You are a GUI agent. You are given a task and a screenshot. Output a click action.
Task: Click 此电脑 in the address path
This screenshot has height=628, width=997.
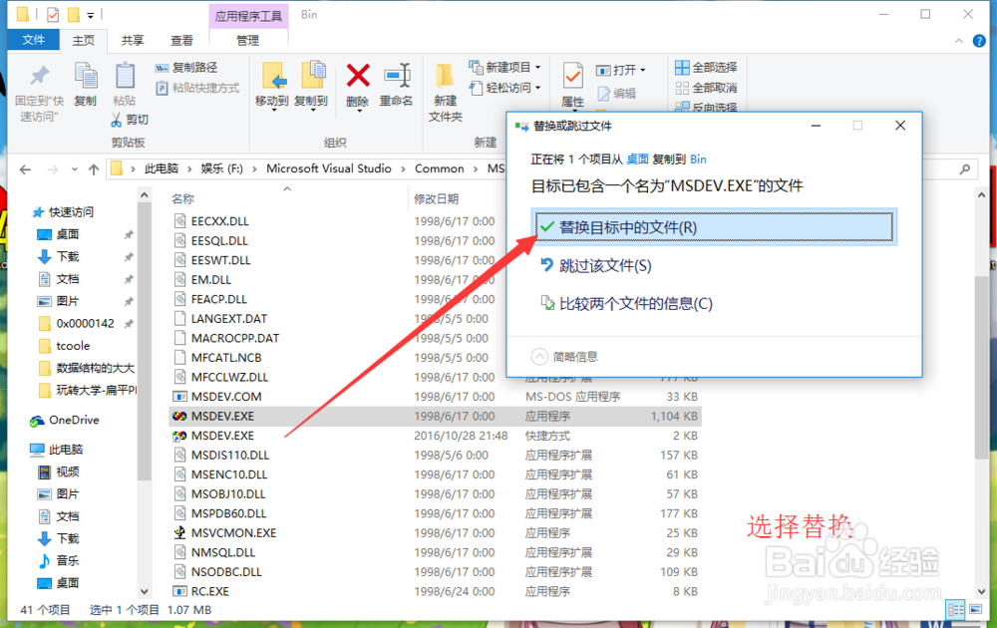click(161, 168)
